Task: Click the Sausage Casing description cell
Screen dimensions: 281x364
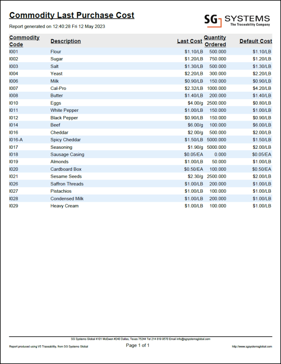Action: pyautogui.click(x=67, y=154)
